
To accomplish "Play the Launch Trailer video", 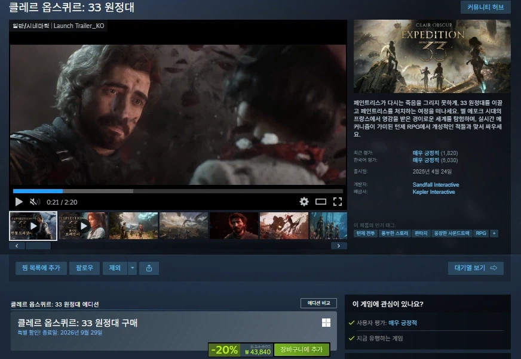I will click(19, 202).
